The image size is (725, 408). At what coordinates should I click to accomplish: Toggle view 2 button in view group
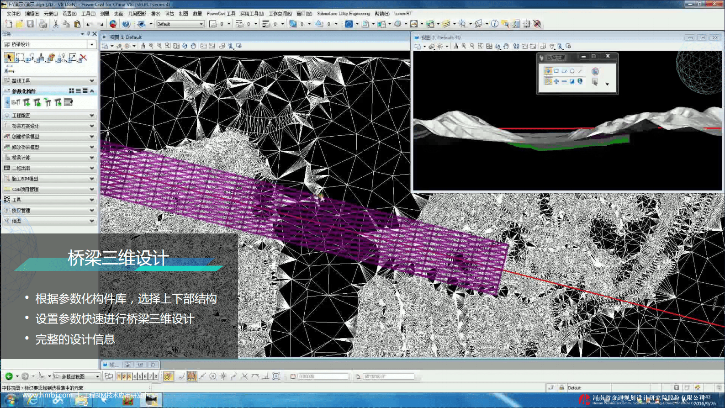124,376
